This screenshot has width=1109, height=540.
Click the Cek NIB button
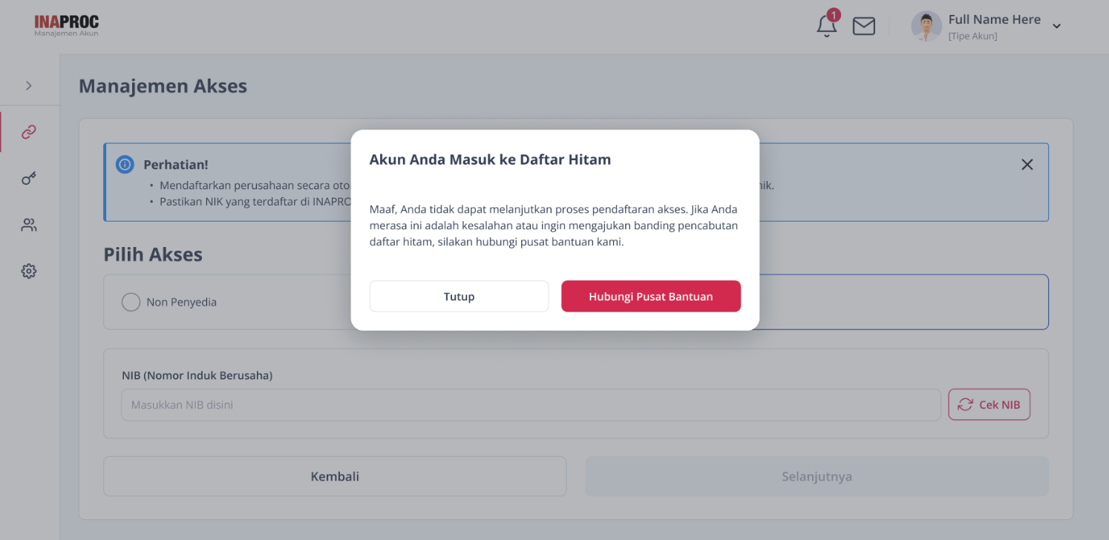(x=989, y=404)
